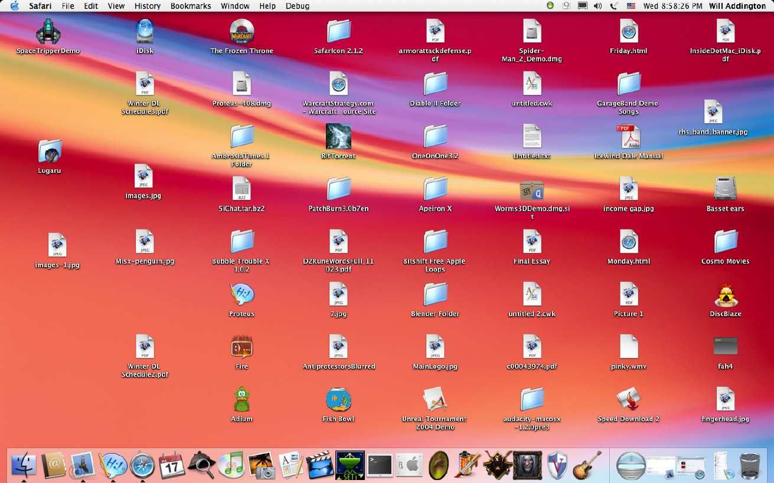Open the Help menu
The image size is (774, 483).
[267, 6]
